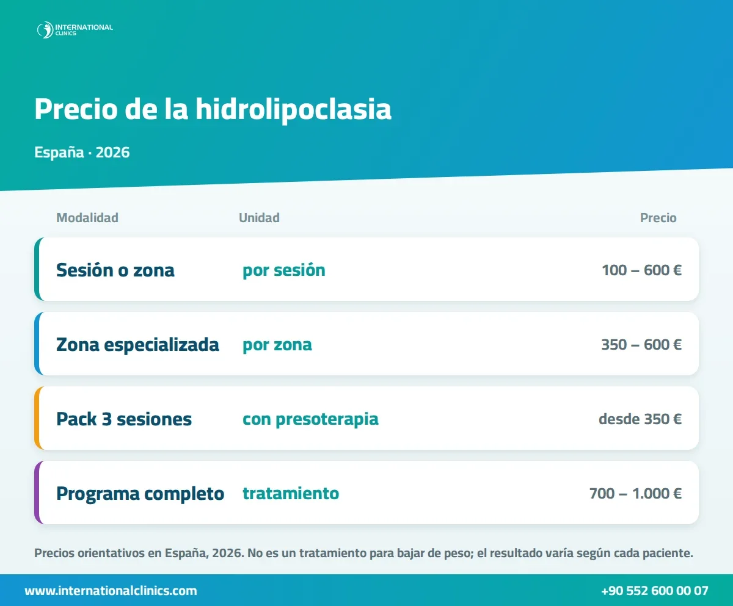Viewport: 733px width, 606px height.
Task: Click the 'Precio de la hidrolipoclasia' heading
Action: (213, 110)
